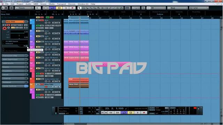This screenshot has width=223, height=125.
Task: Mute the Dirty bass synth track
Action: coord(38,42)
